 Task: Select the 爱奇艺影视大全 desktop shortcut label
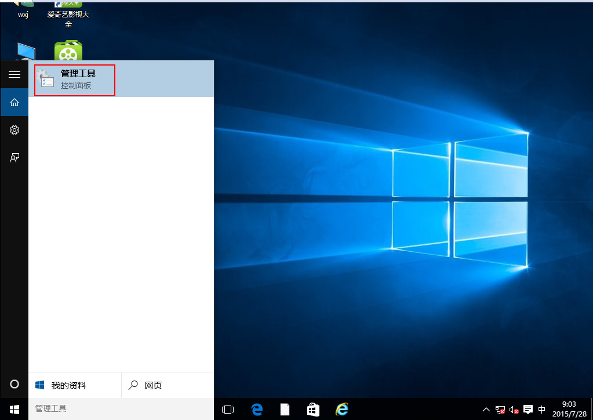tap(68, 19)
